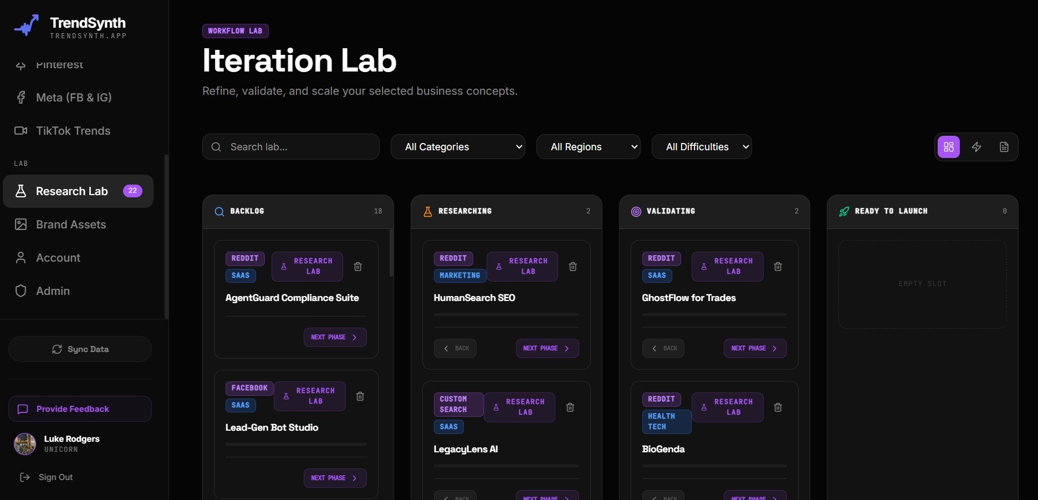Open the Research Lab page

click(x=78, y=191)
